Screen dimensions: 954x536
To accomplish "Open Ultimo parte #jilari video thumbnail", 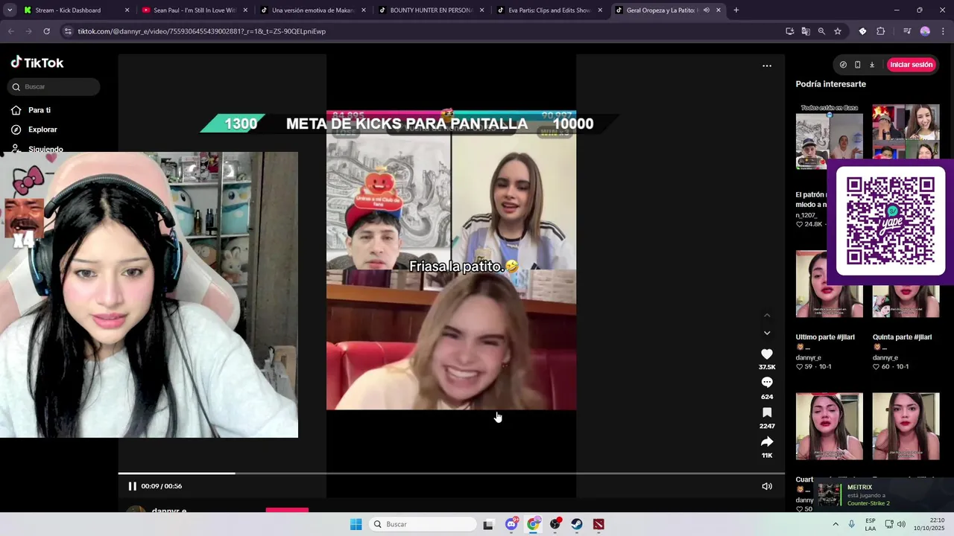I will tap(830, 284).
